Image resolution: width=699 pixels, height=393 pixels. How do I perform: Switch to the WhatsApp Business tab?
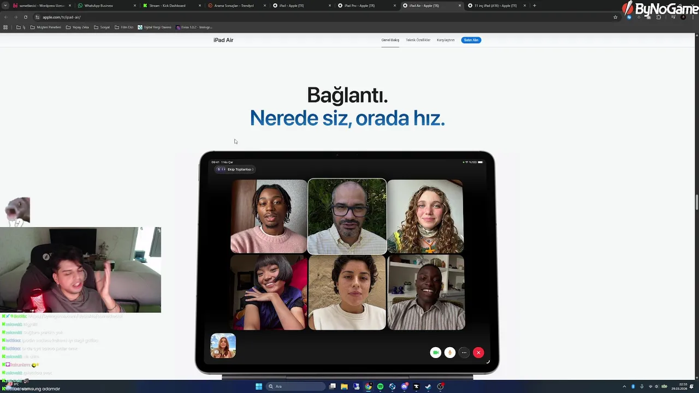[106, 5]
